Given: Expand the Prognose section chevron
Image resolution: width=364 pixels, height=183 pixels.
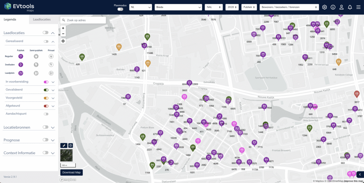Looking at the screenshot, I should pos(53,140).
